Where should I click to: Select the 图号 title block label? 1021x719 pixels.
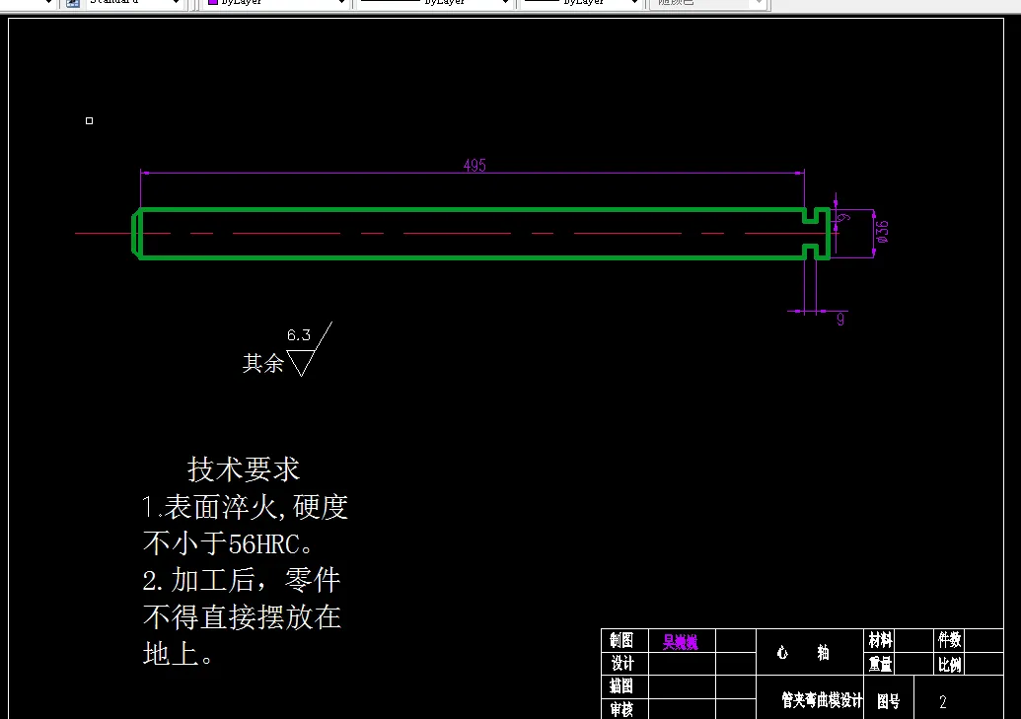pos(888,701)
